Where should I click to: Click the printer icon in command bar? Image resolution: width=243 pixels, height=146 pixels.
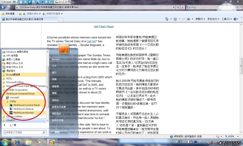(x=188, y=19)
